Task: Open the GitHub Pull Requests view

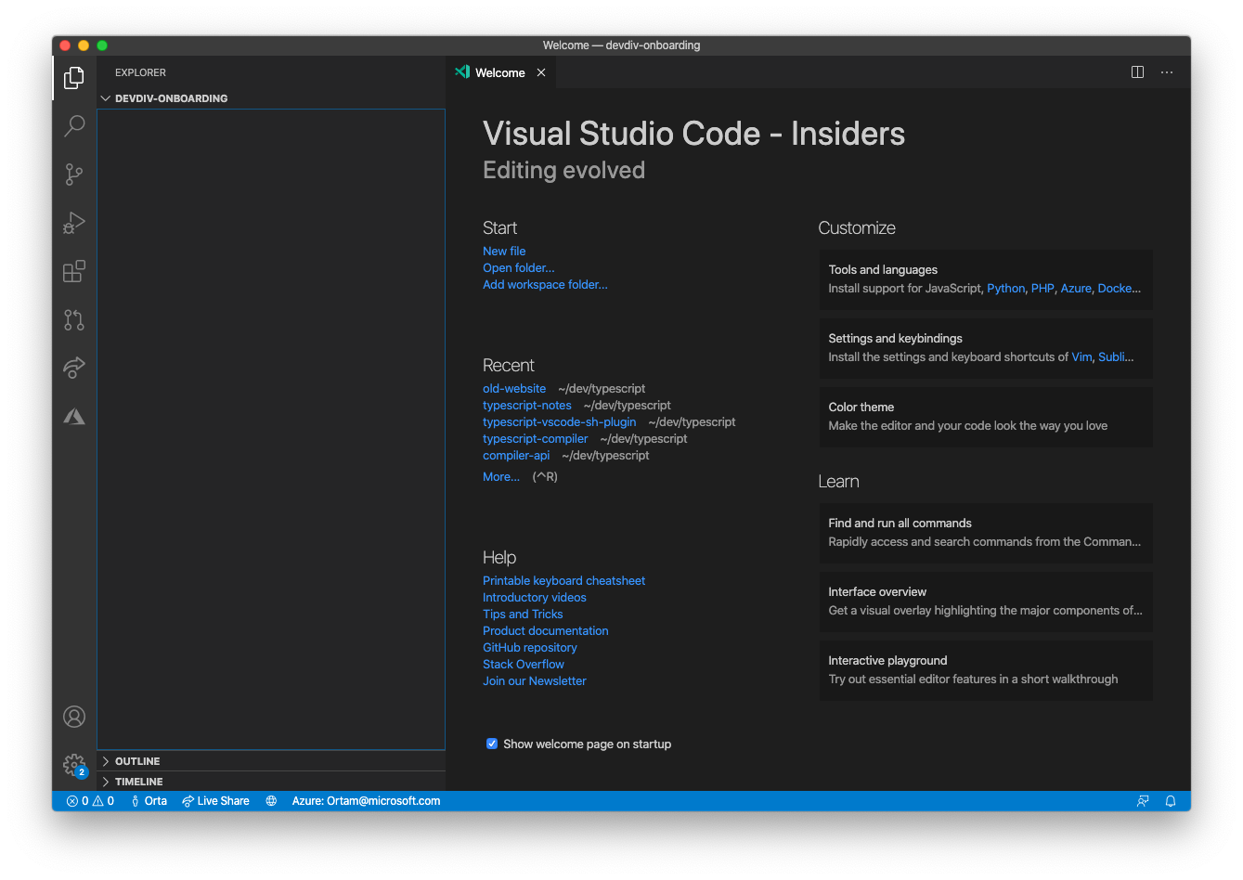Action: point(74,319)
